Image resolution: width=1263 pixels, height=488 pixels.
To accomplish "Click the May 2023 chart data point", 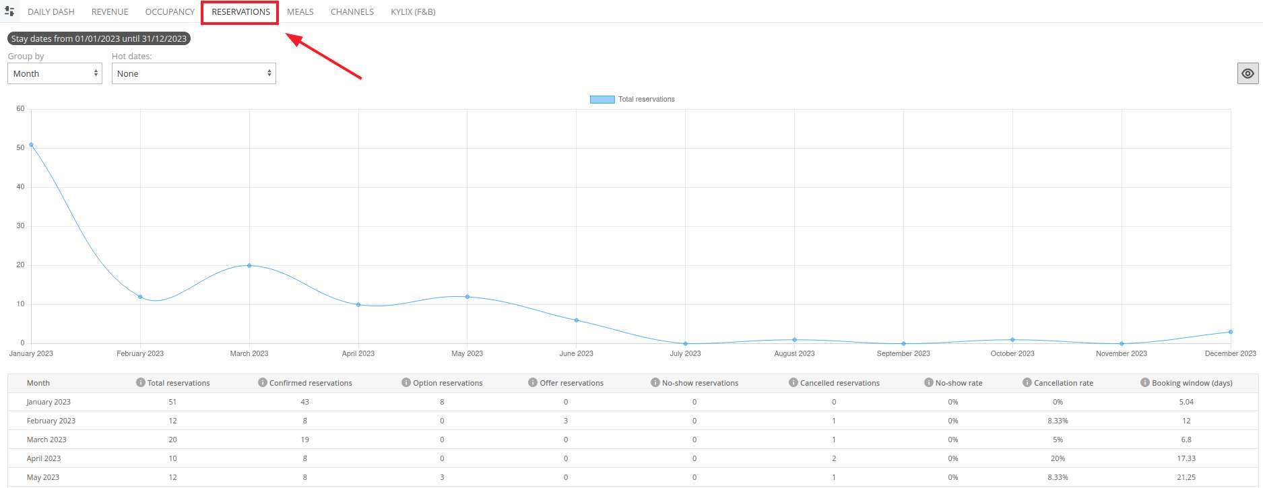I will point(467,297).
